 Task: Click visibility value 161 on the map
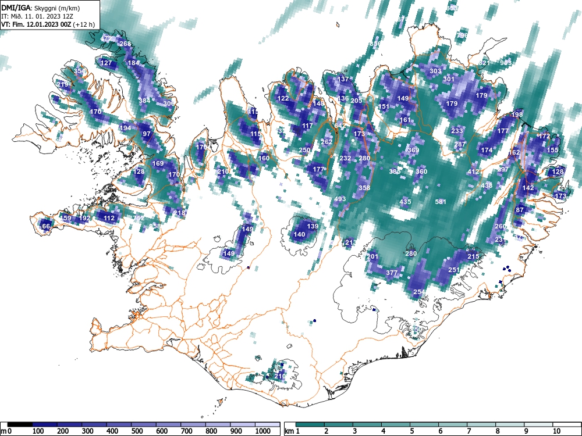[405, 120]
